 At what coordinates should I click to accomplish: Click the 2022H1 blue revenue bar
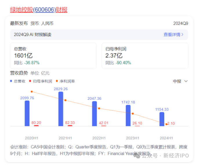tap(94, 114)
